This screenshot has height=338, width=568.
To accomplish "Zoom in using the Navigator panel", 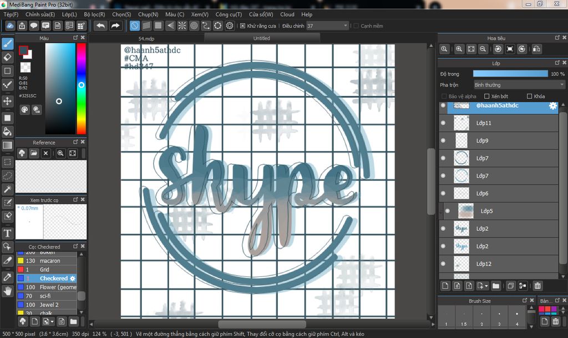I will click(459, 49).
